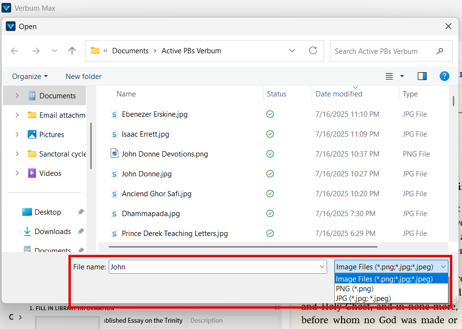Click the pin icon beside Downloads
Viewport: 462px width, 329px height.
pyautogui.click(x=81, y=232)
